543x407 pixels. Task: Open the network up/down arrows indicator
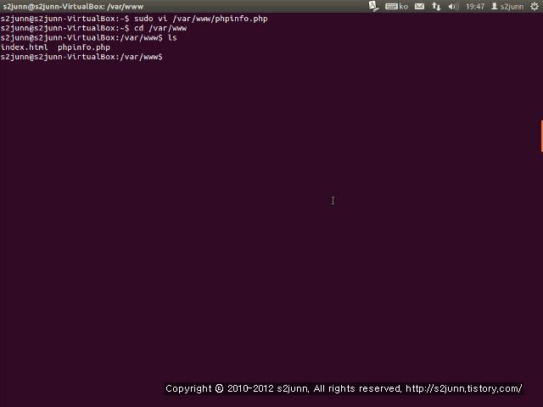click(x=436, y=6)
